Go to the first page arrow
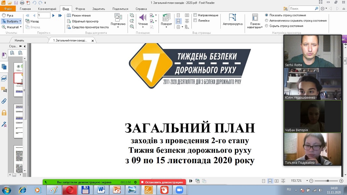The image size is (347, 195). click(27, 16)
